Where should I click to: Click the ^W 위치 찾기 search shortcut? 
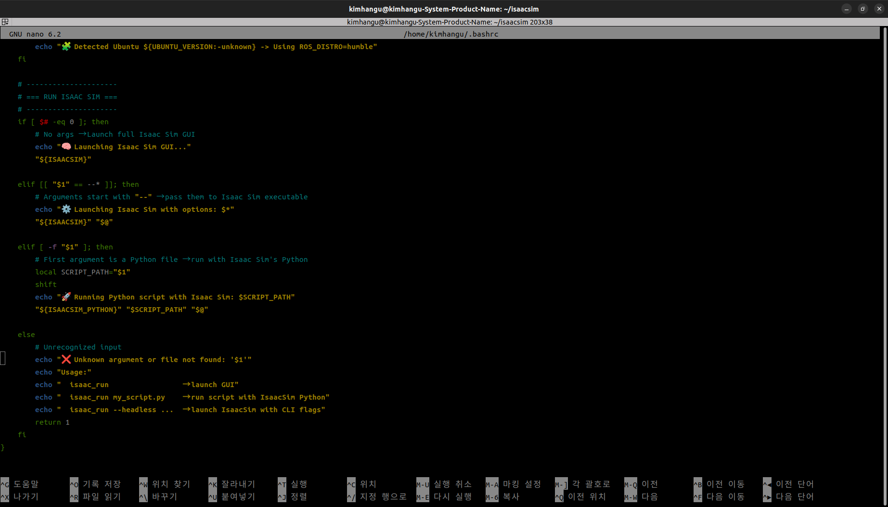[x=165, y=484]
